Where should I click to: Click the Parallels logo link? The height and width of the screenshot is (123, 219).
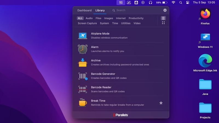121,115
